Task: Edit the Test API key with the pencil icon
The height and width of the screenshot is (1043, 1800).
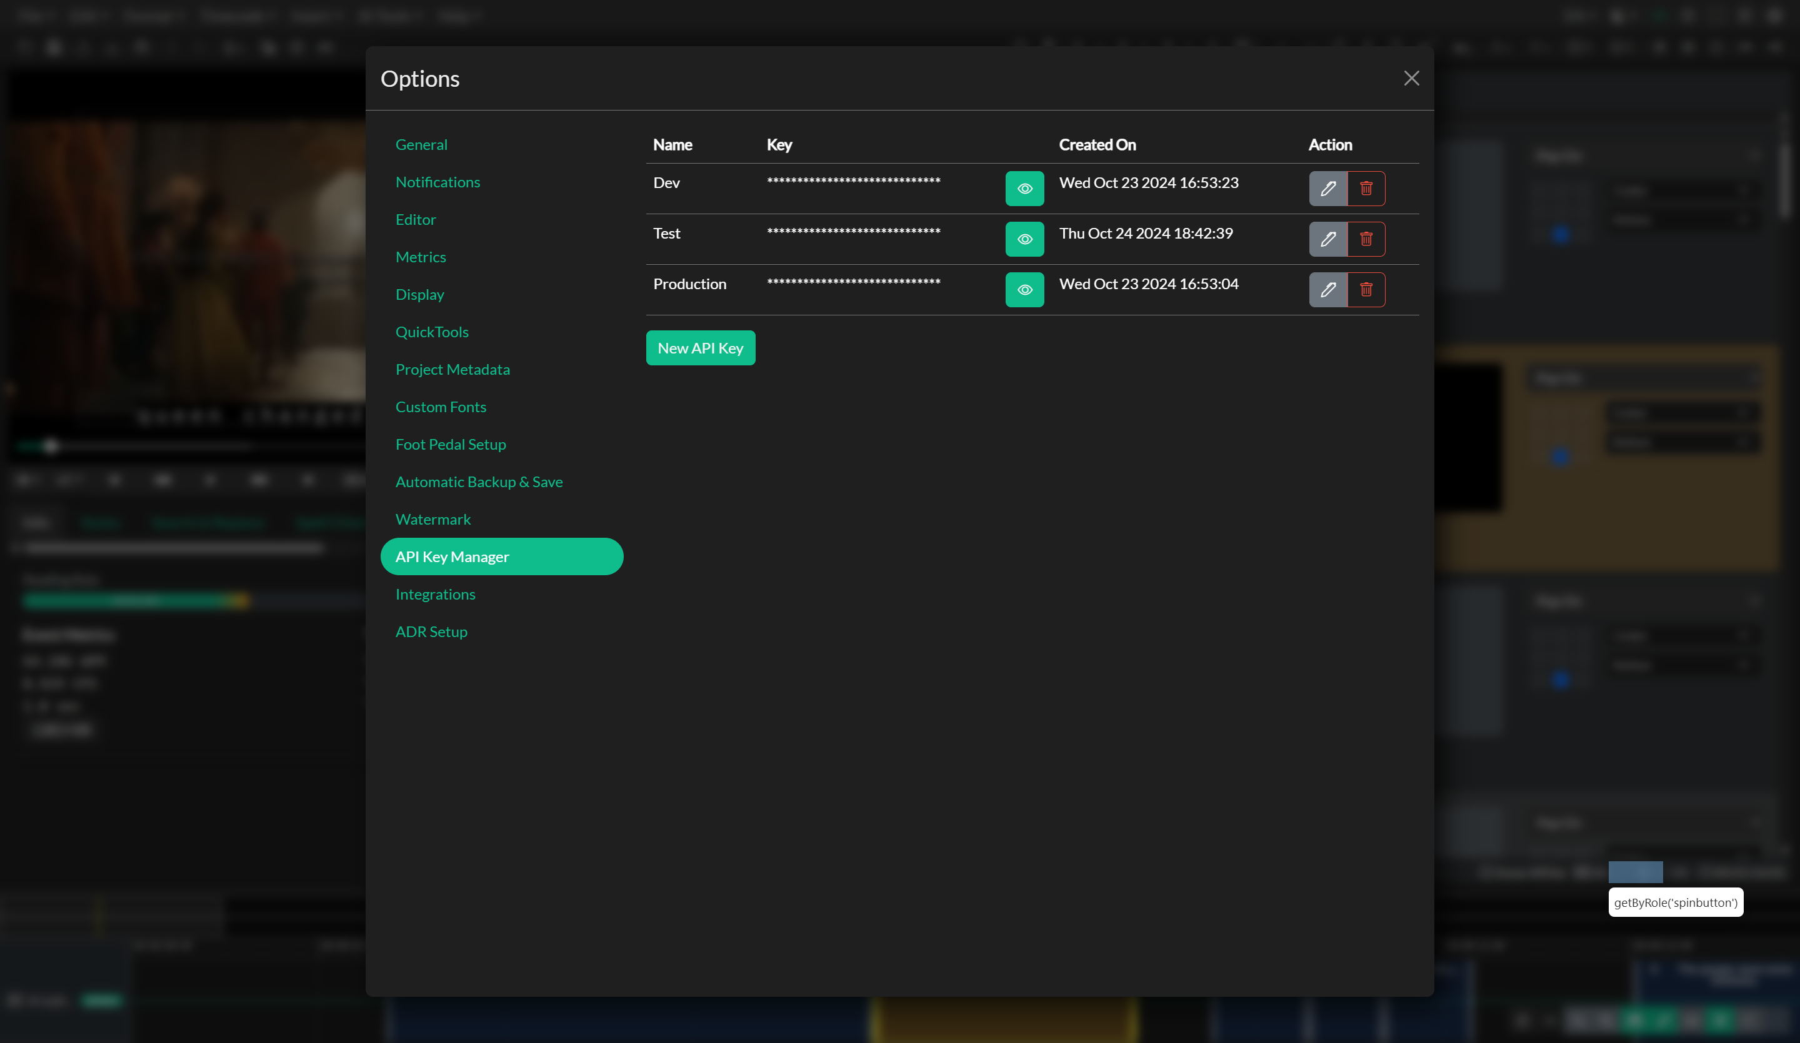Action: pyautogui.click(x=1328, y=239)
